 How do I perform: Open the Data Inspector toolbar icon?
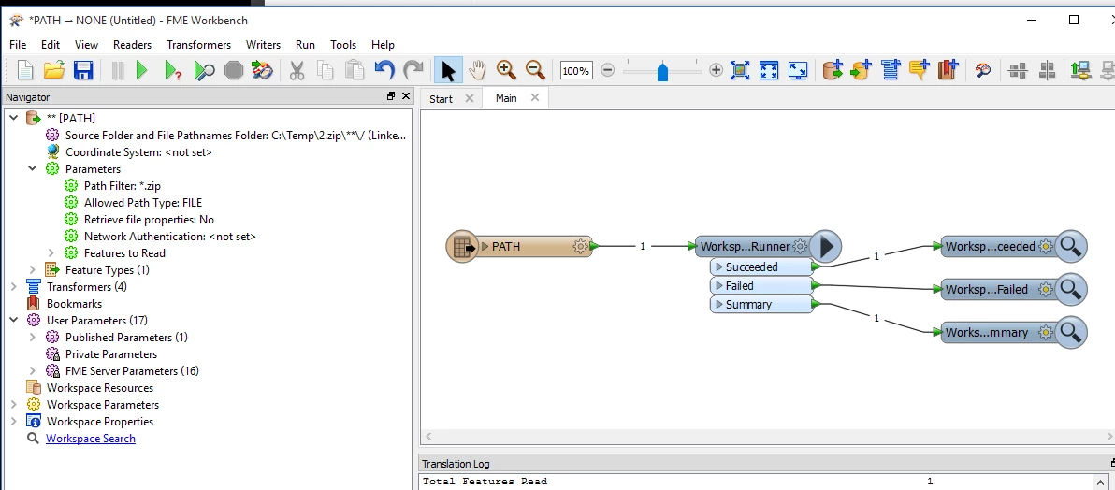pyautogui.click(x=263, y=70)
